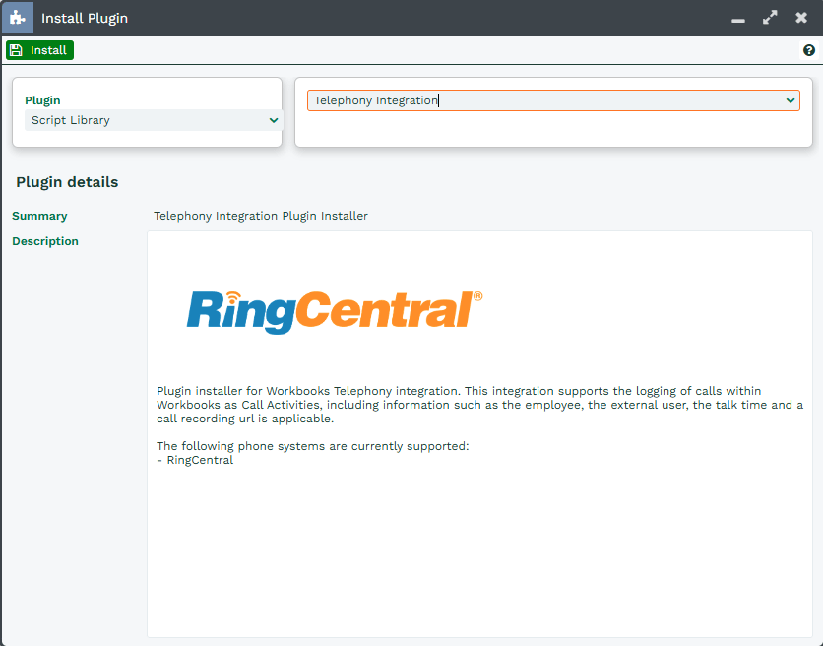Close the Install Plugin dialog

(801, 18)
